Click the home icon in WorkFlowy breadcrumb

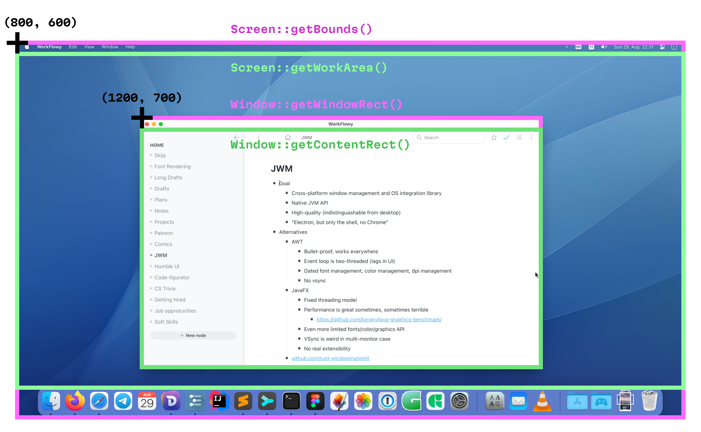pos(288,138)
